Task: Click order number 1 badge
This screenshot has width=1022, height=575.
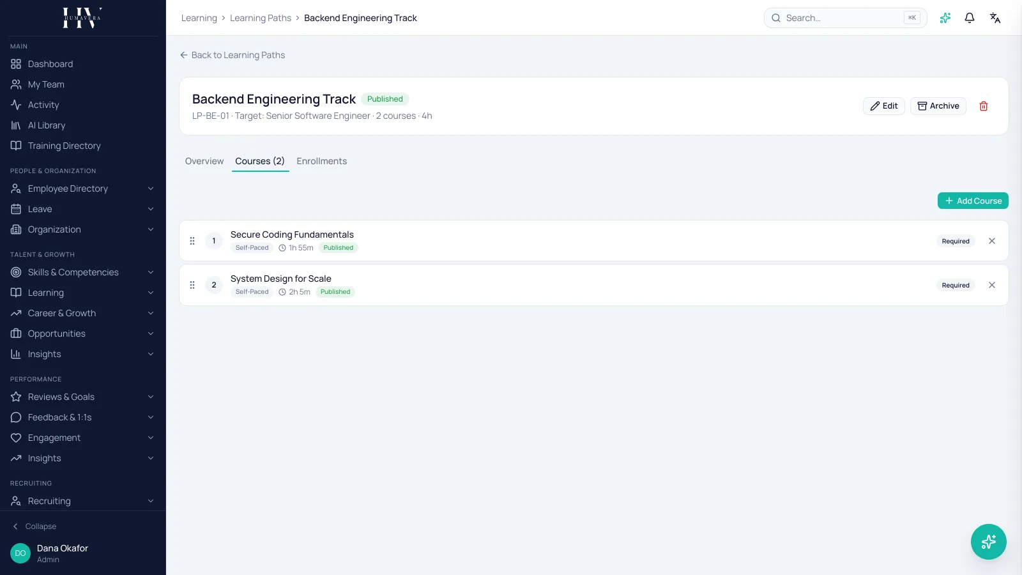Action: click(x=214, y=241)
